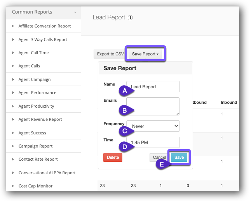Expand arrow beside Contact Rate Report
The height and width of the screenshot is (201, 249).
[13, 159]
